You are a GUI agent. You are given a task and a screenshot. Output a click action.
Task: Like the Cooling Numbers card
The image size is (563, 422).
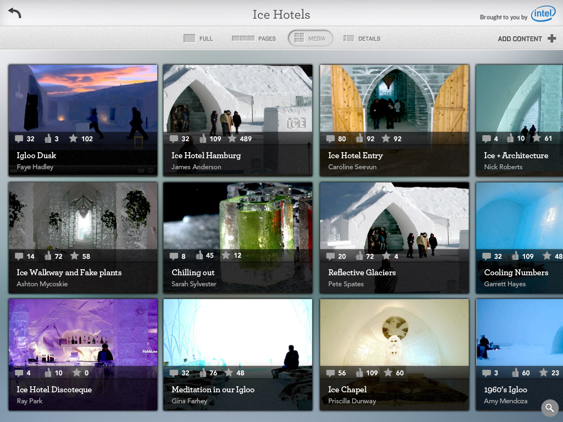516,256
